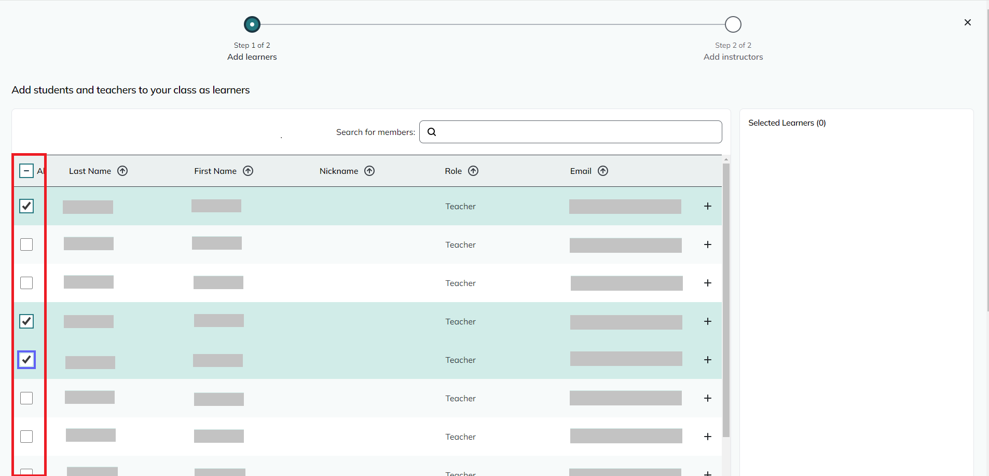Uncheck the first row's checked checkbox

(x=26, y=206)
